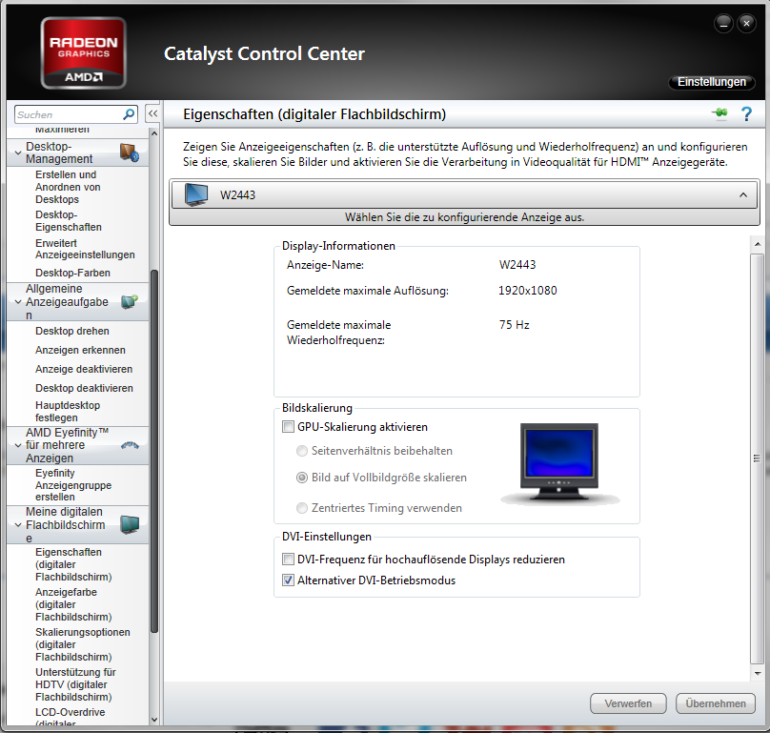Click content pane scrollbar down arrow

[758, 674]
